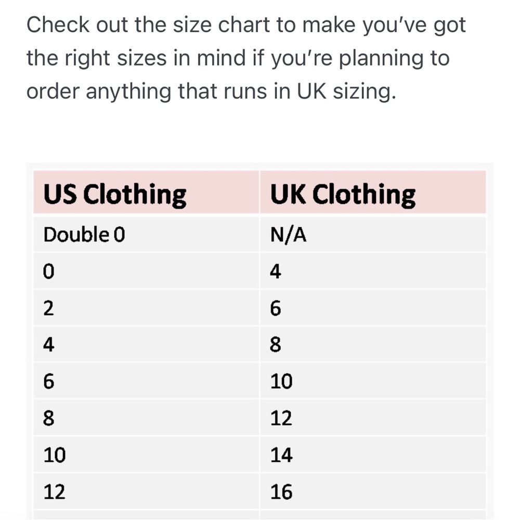Image resolution: width=520 pixels, height=520 pixels.
Task: Tap UK size 12 cell
Action: 373,418
